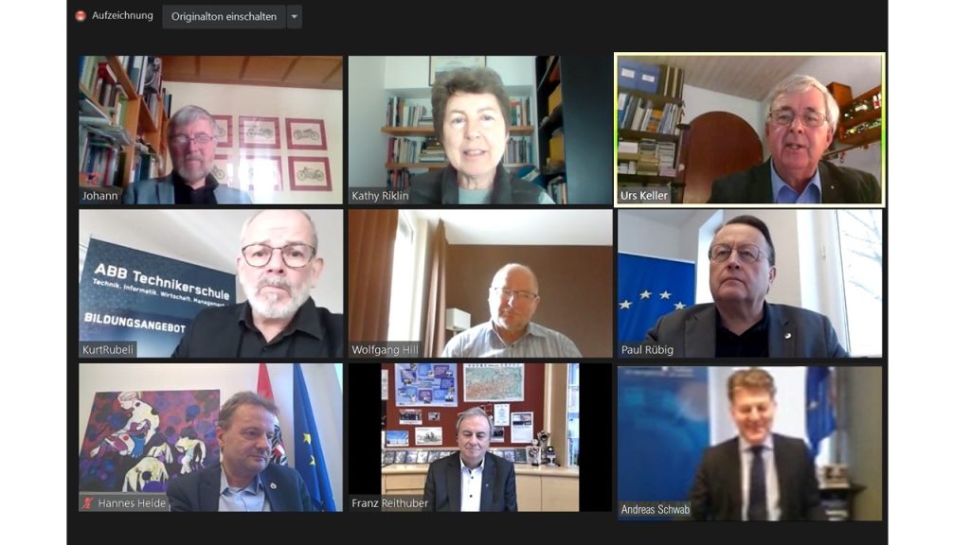Select the Kathy Riklin video tile
This screenshot has width=970, height=545.
(480, 130)
